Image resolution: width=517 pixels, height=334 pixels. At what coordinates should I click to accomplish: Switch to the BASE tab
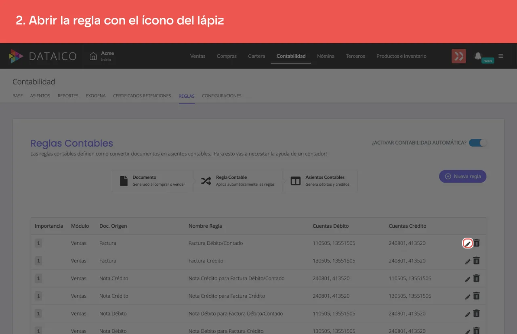coord(18,96)
